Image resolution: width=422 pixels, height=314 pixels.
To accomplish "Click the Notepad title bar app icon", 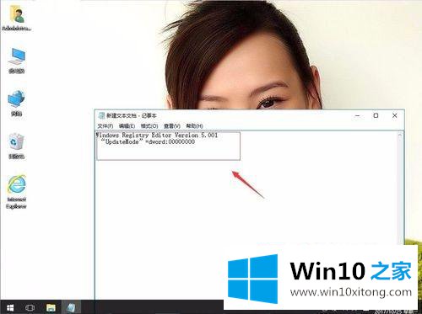I will 101,115.
